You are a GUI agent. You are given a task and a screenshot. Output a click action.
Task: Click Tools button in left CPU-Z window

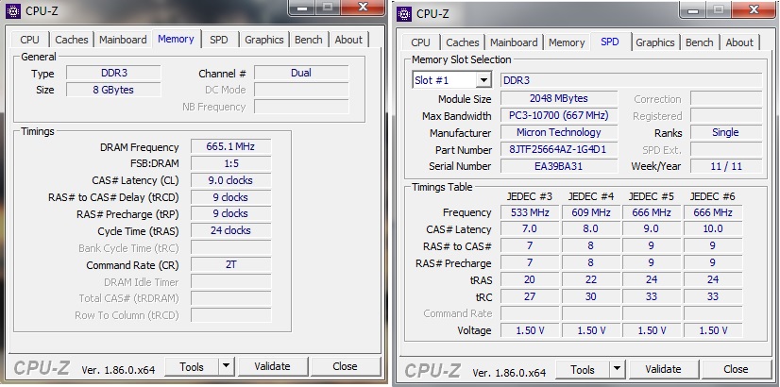(192, 366)
